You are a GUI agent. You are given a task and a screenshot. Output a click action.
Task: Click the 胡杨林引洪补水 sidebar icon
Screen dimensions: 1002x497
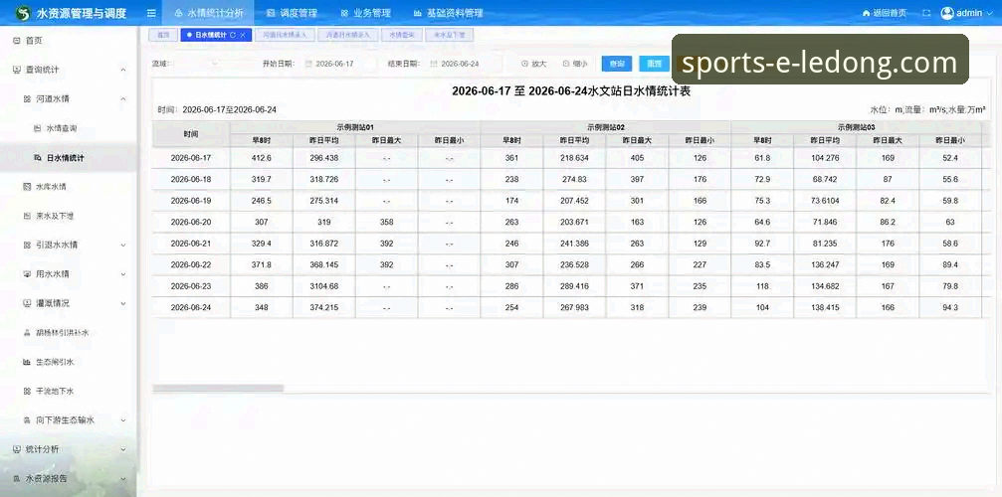27,333
